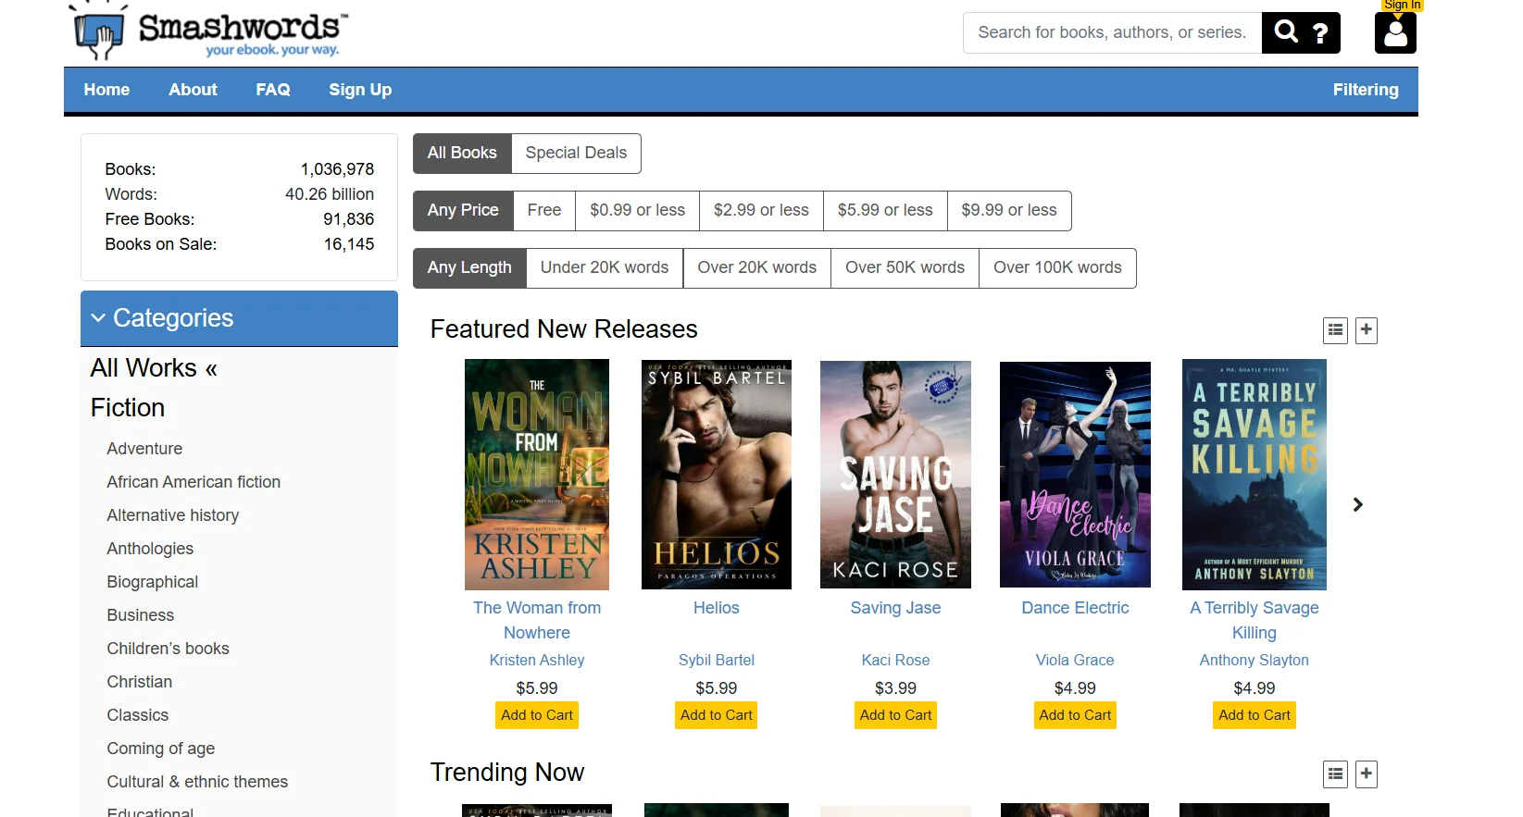Screen dimensions: 1523x817
Task: Add Saving Jase to cart
Action: [895, 715]
